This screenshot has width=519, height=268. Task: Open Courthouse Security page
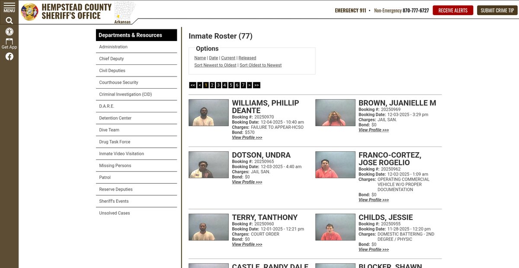136,83
